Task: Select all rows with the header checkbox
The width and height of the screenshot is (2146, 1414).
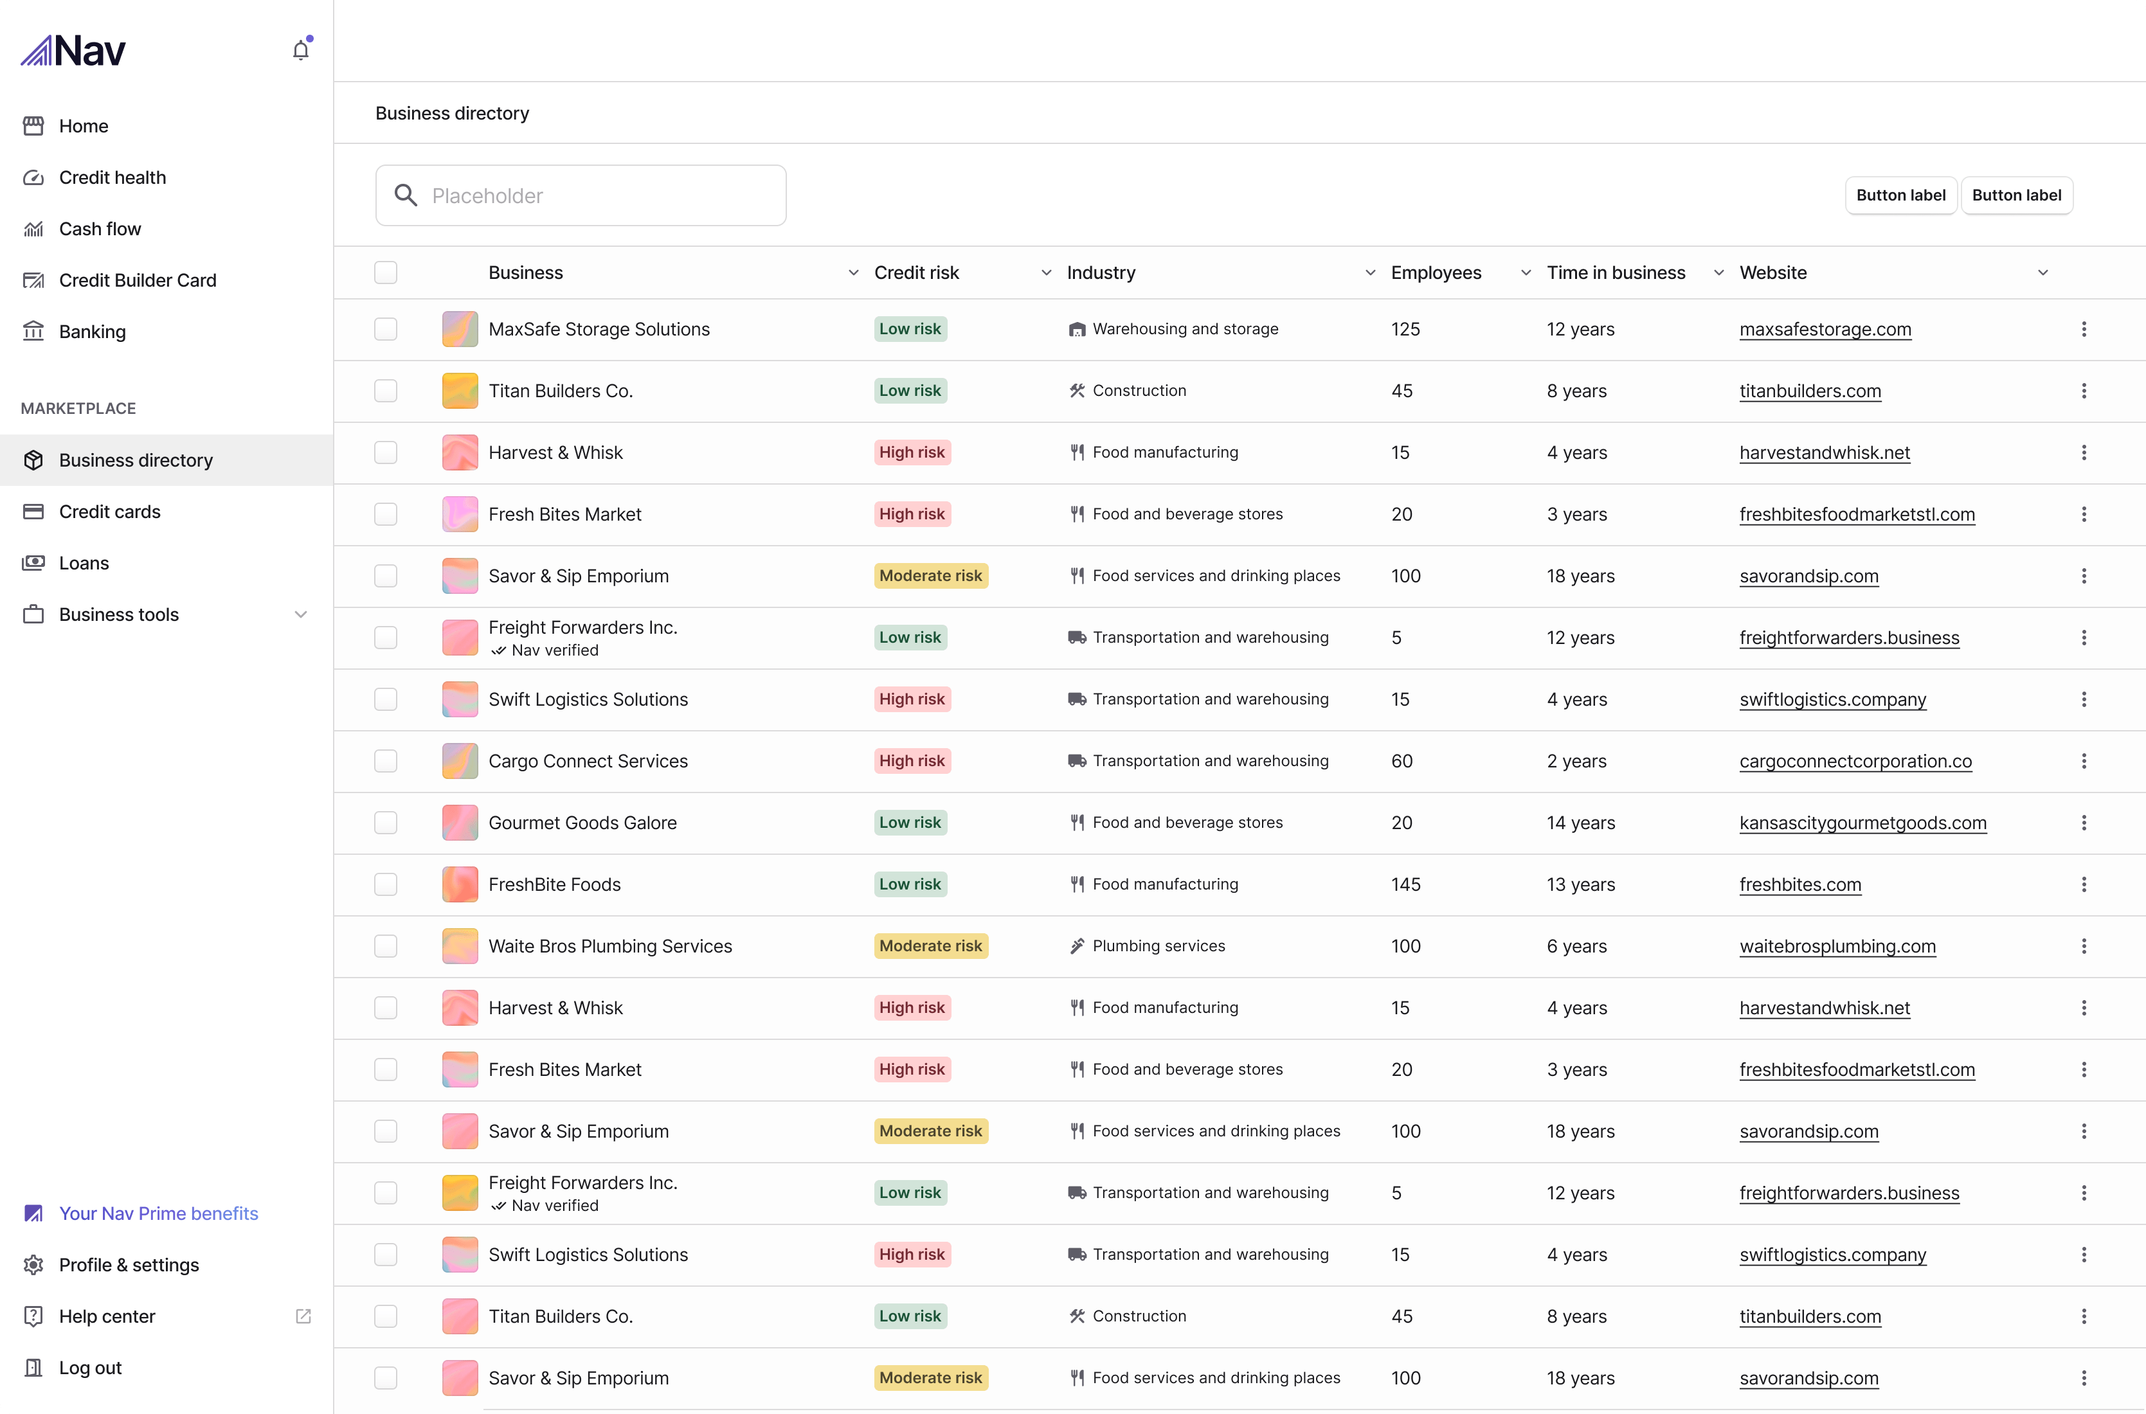Action: point(385,271)
